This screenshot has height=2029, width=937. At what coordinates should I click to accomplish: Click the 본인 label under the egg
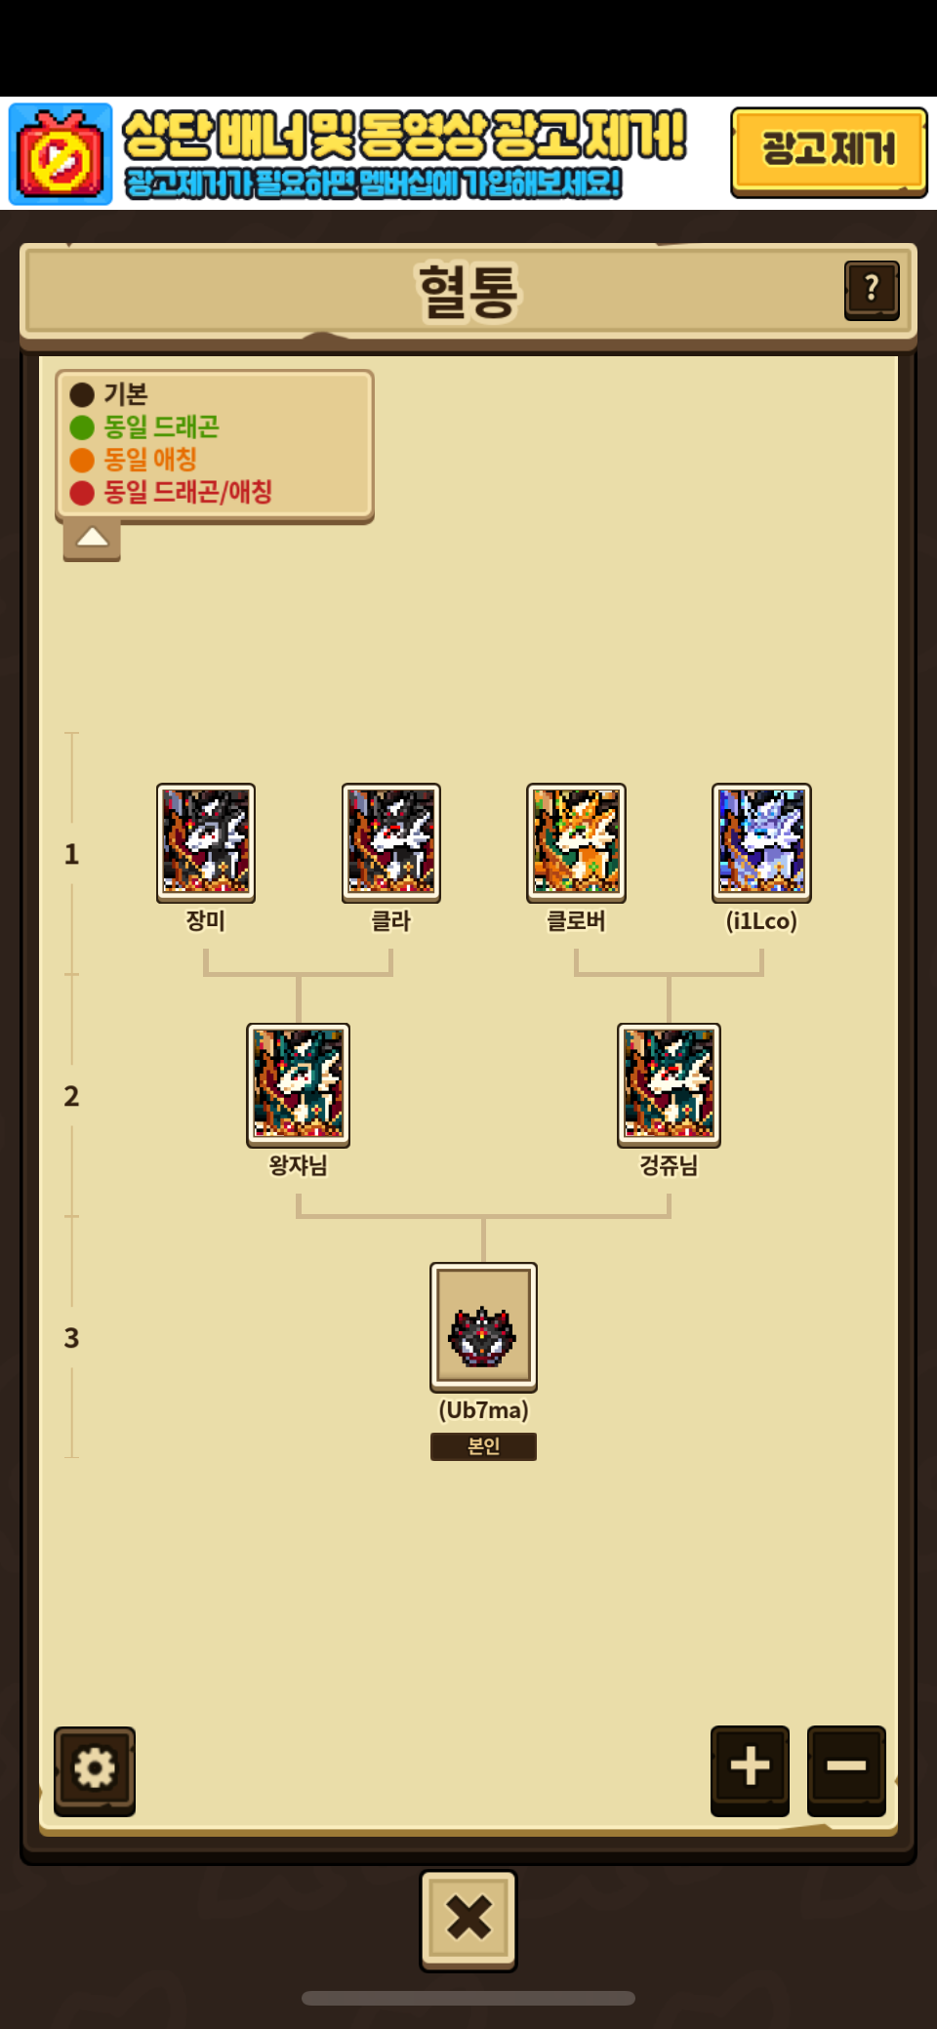pyautogui.click(x=483, y=1446)
